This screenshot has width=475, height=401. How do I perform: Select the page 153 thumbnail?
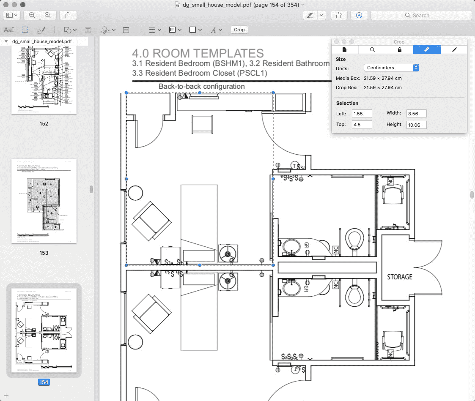44,201
